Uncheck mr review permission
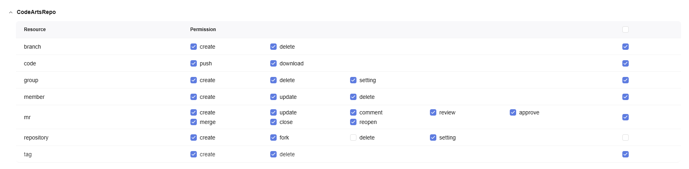 pyautogui.click(x=433, y=112)
